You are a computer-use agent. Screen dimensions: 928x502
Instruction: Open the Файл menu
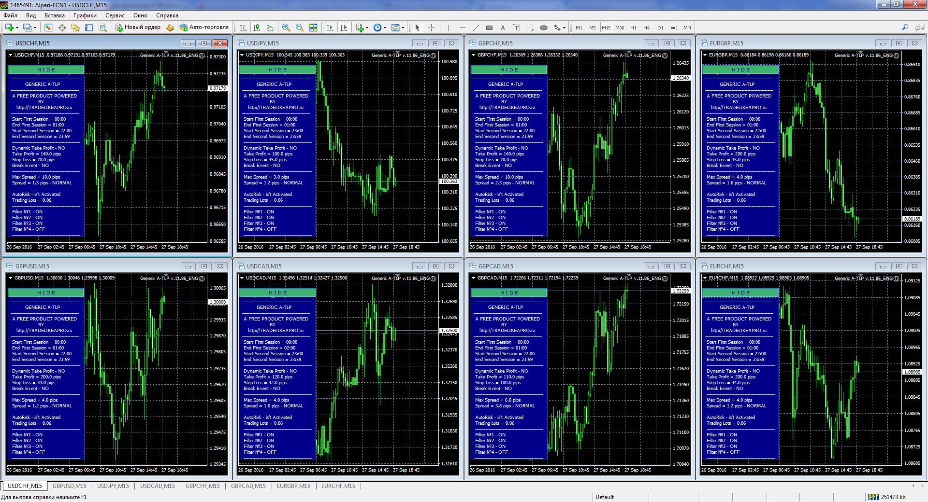(x=11, y=15)
